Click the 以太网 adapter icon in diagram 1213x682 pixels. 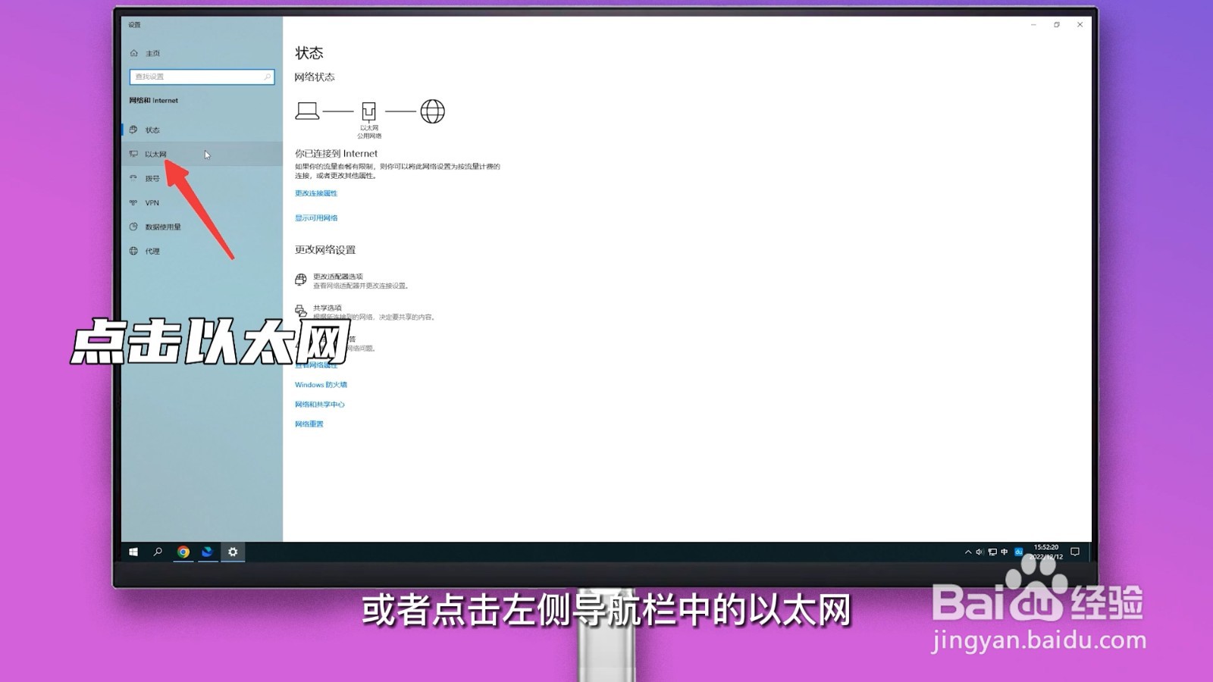[368, 111]
